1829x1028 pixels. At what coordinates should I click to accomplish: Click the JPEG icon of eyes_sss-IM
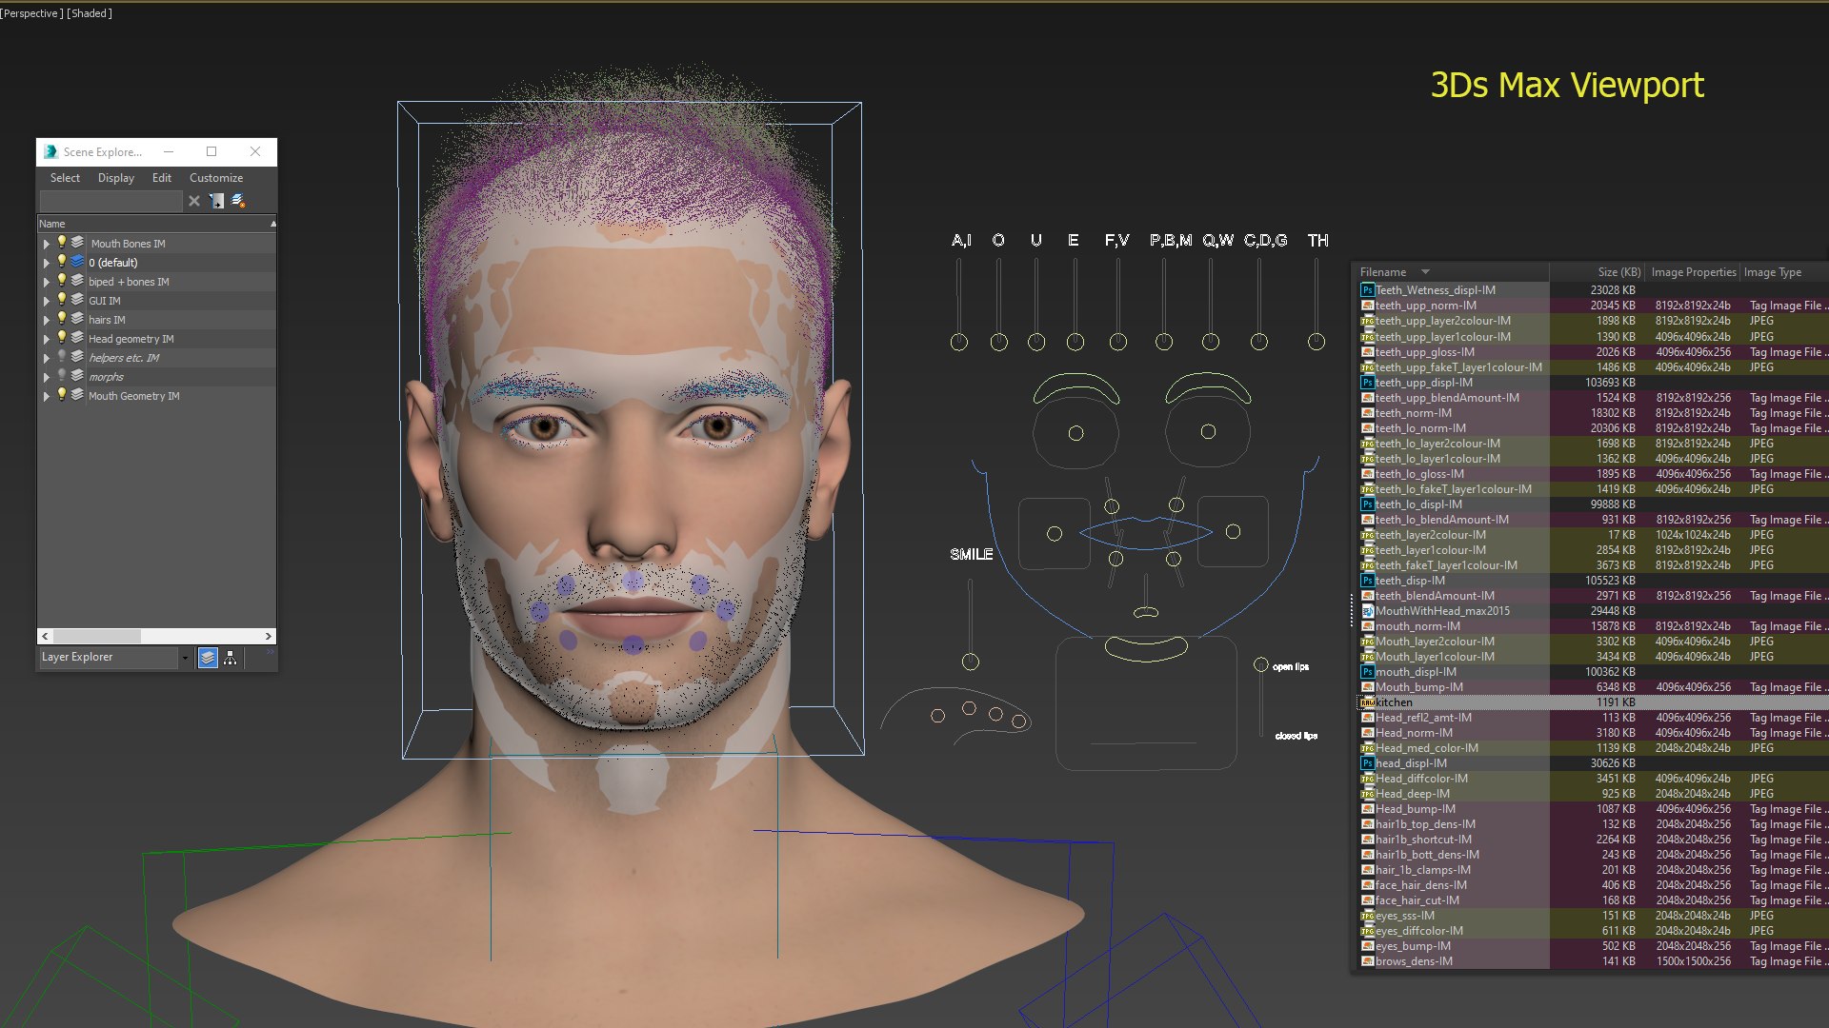[x=1367, y=916]
